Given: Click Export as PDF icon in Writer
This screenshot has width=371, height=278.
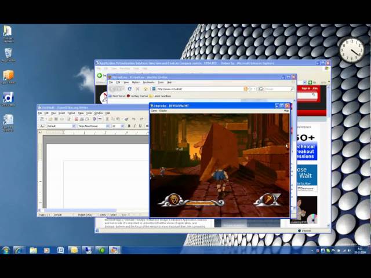Looking at the screenshot, I should click(76, 119).
